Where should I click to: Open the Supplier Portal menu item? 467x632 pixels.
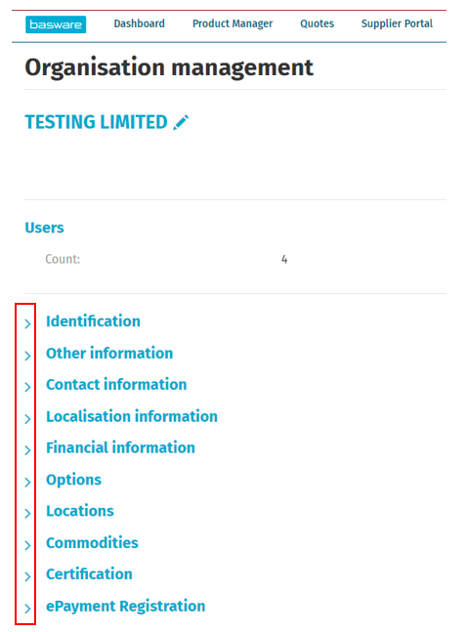click(x=397, y=23)
